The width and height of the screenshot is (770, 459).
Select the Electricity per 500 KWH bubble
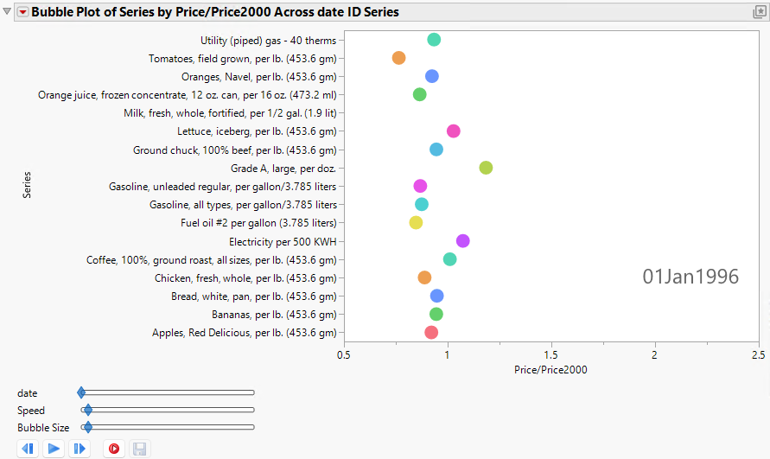[463, 241]
